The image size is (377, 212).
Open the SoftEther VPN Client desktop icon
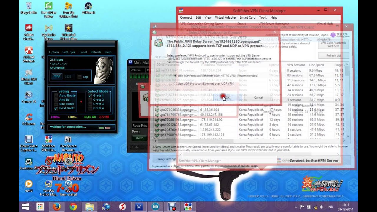(49, 143)
